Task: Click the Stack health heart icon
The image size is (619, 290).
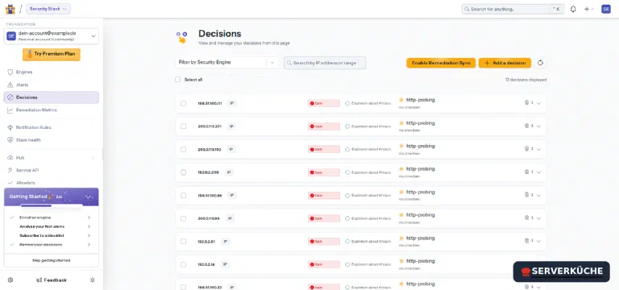Action: tap(10, 140)
